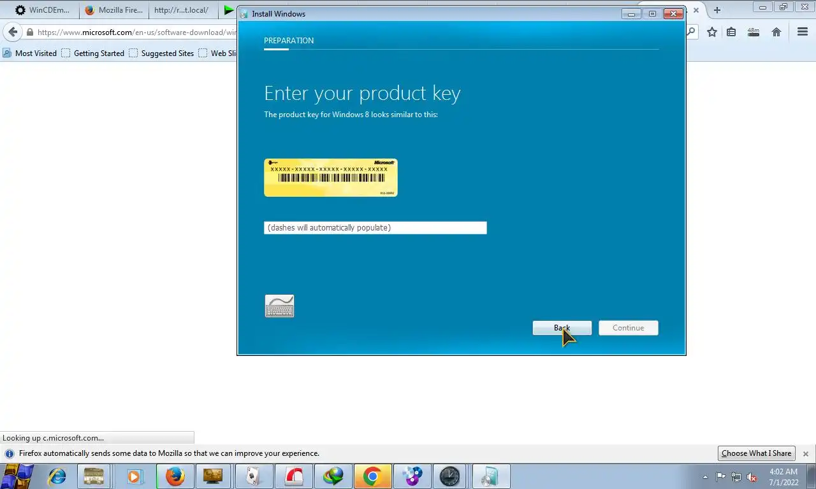The image size is (816, 489).
Task: Select the PREPARATION tab heading
Action: point(289,41)
